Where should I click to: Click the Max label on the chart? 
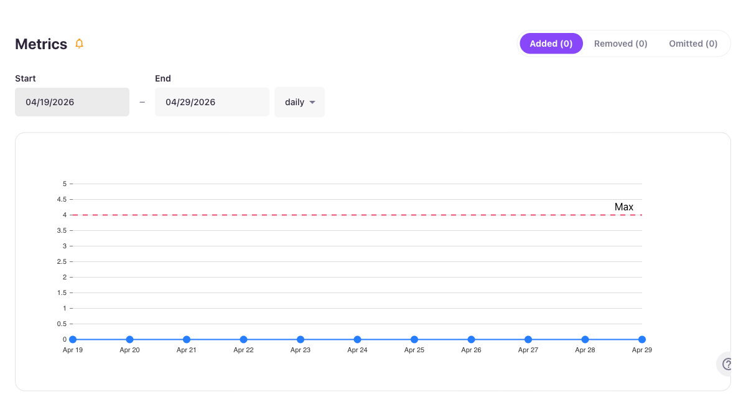(624, 207)
